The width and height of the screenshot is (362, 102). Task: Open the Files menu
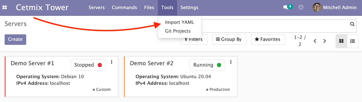pos(149,8)
